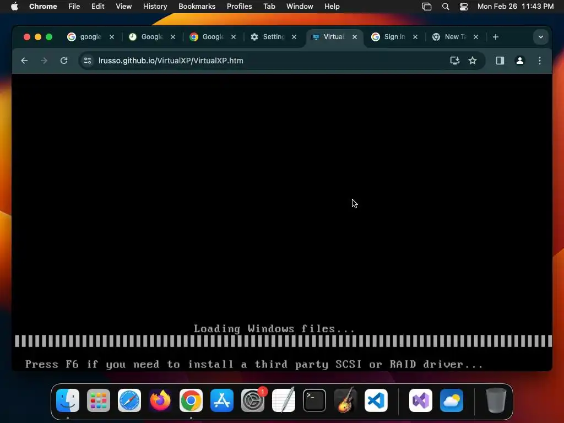Open App Store from the Dock
This screenshot has width=564, height=423.
222,400
